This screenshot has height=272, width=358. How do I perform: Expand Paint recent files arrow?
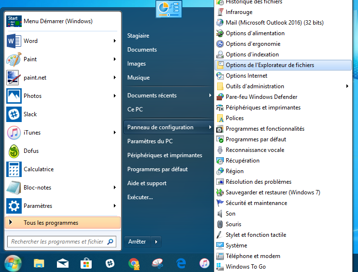pos(115,59)
